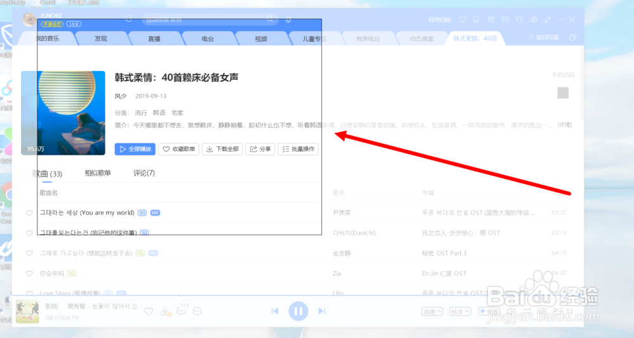
Task: Click the 开通会员 membership badge
Action: (x=52, y=24)
